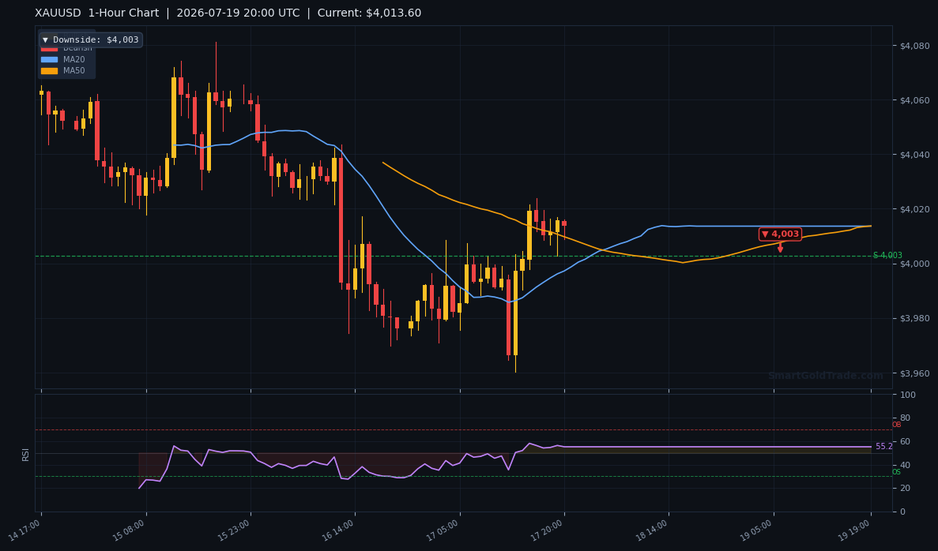Click the RSI axis 60 label
This screenshot has height=551, width=938.
tap(905, 441)
